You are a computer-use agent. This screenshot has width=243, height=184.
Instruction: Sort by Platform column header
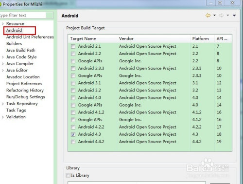(202, 38)
